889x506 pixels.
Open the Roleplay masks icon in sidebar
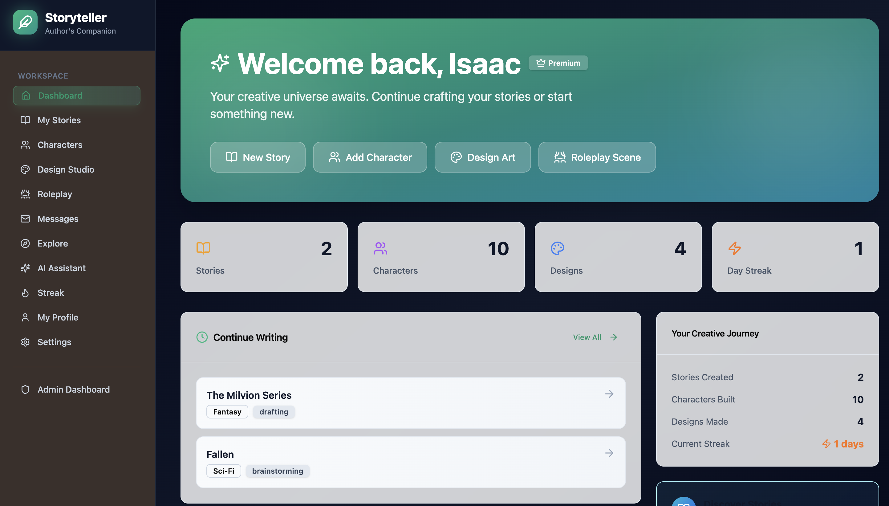(26, 194)
